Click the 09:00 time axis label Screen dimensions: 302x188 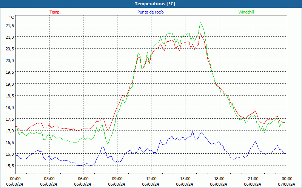(117, 179)
